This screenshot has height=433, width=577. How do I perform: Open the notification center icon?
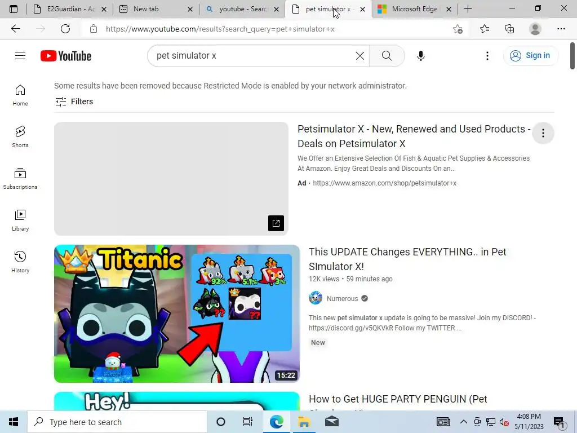[559, 422]
